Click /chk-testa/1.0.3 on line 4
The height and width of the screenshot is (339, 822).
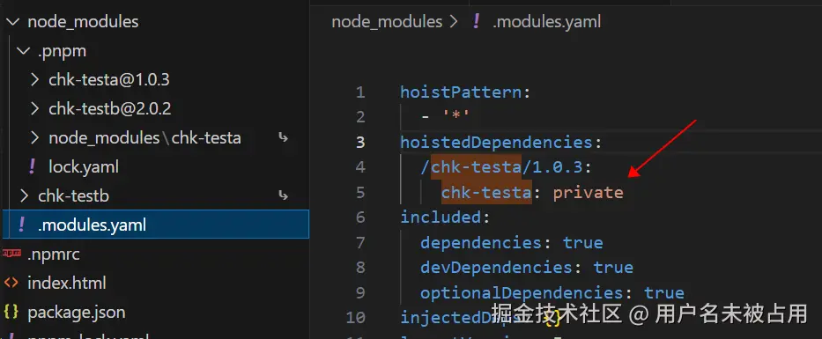501,167
